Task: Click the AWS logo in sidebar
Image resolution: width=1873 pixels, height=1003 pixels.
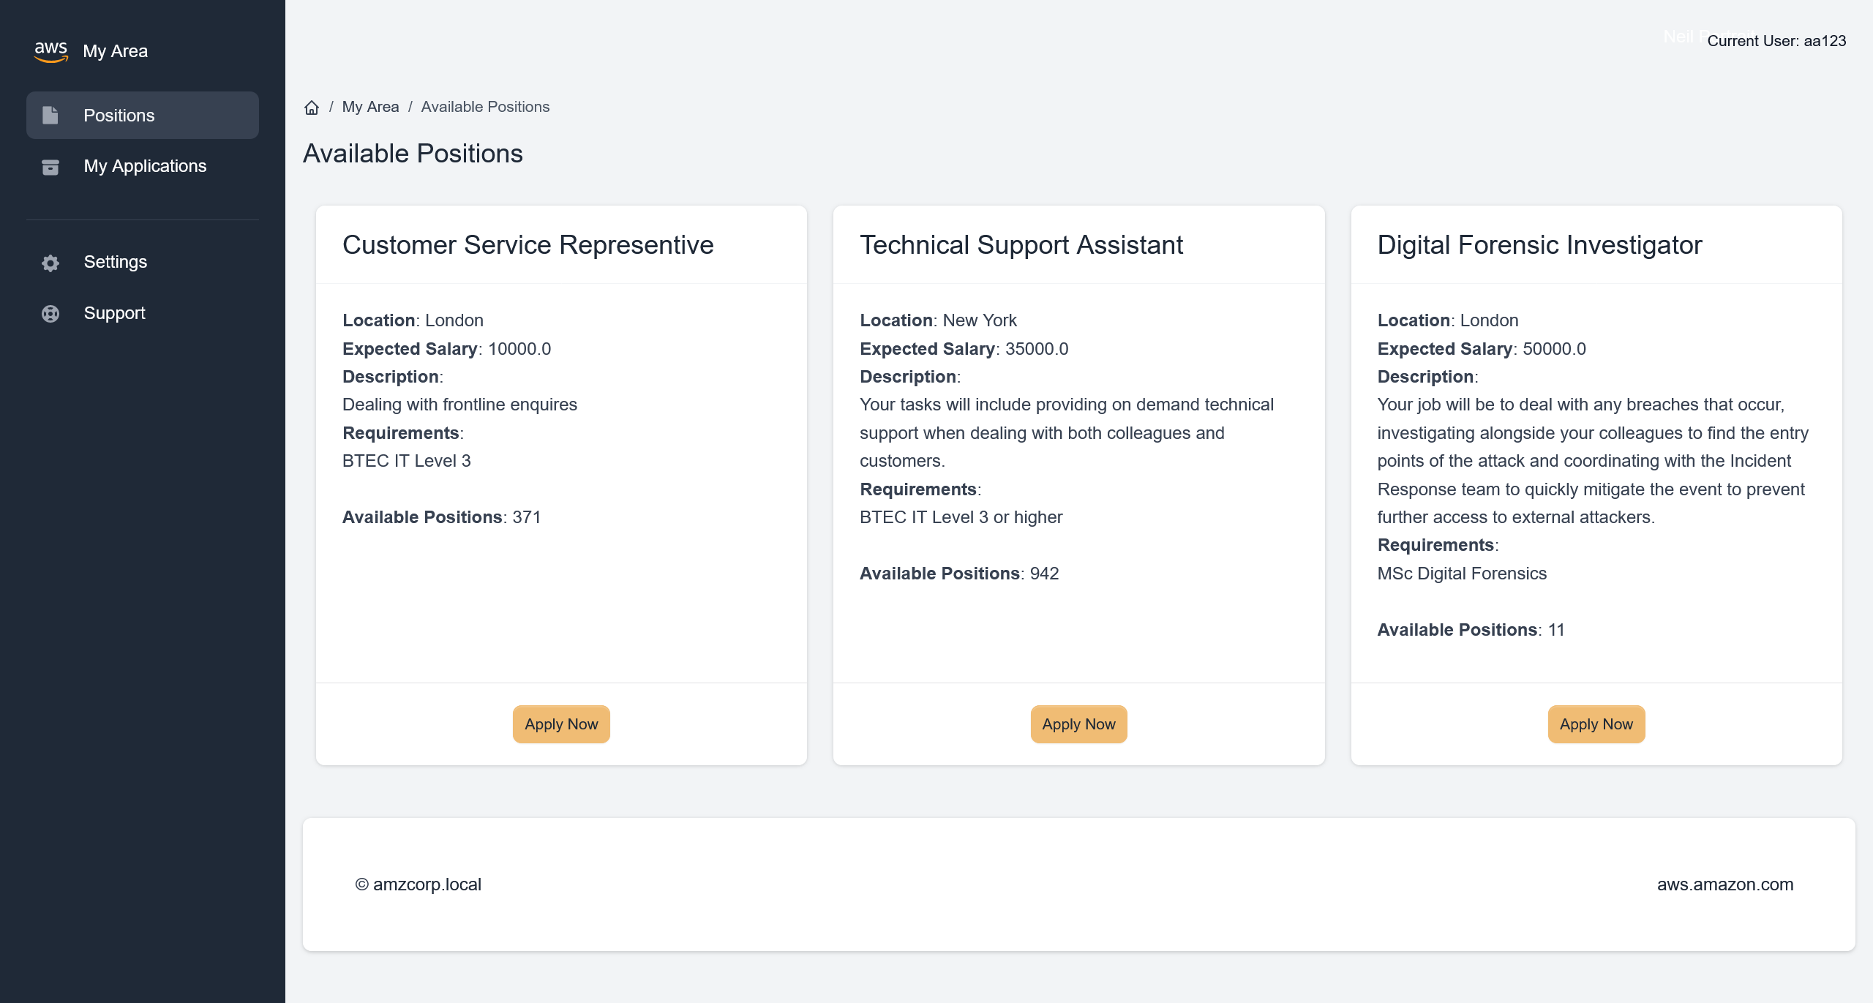Action: click(x=50, y=51)
